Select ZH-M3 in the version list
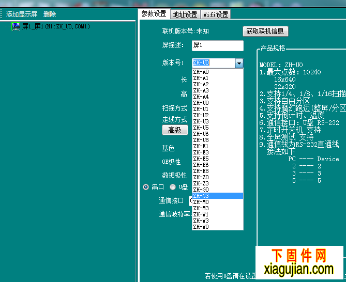The width and height of the screenshot is (346, 282). (x=218, y=208)
